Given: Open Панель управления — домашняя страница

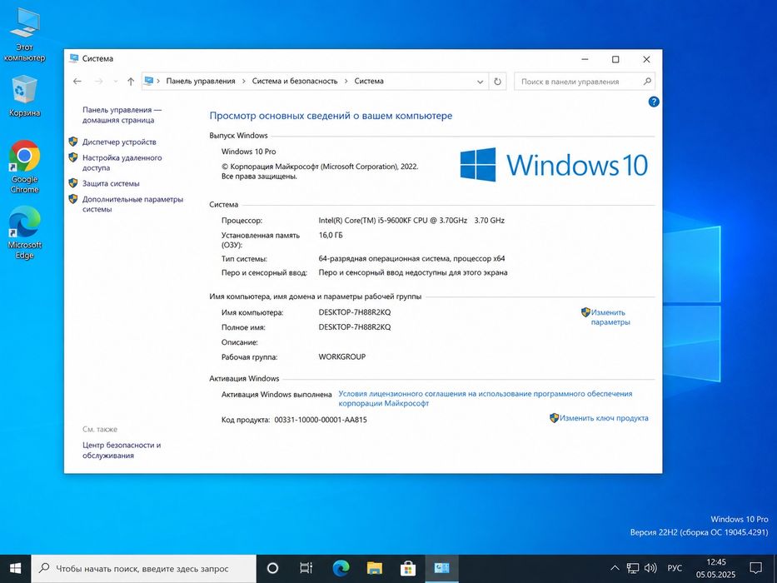Looking at the screenshot, I should [x=122, y=115].
